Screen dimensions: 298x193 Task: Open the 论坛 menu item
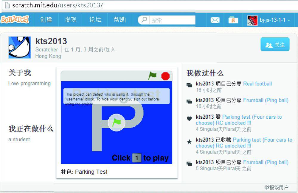click(x=95, y=20)
